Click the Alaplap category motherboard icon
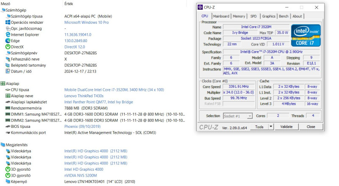This screenshot has height=186, width=339. click(3, 84)
